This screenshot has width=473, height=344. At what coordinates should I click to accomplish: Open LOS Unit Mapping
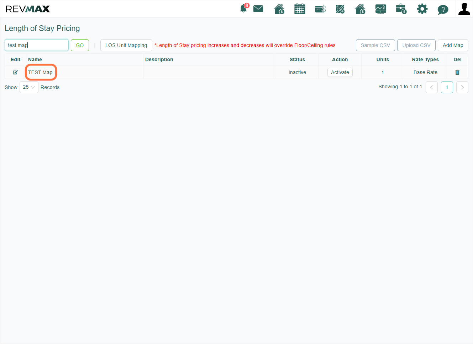(x=126, y=45)
